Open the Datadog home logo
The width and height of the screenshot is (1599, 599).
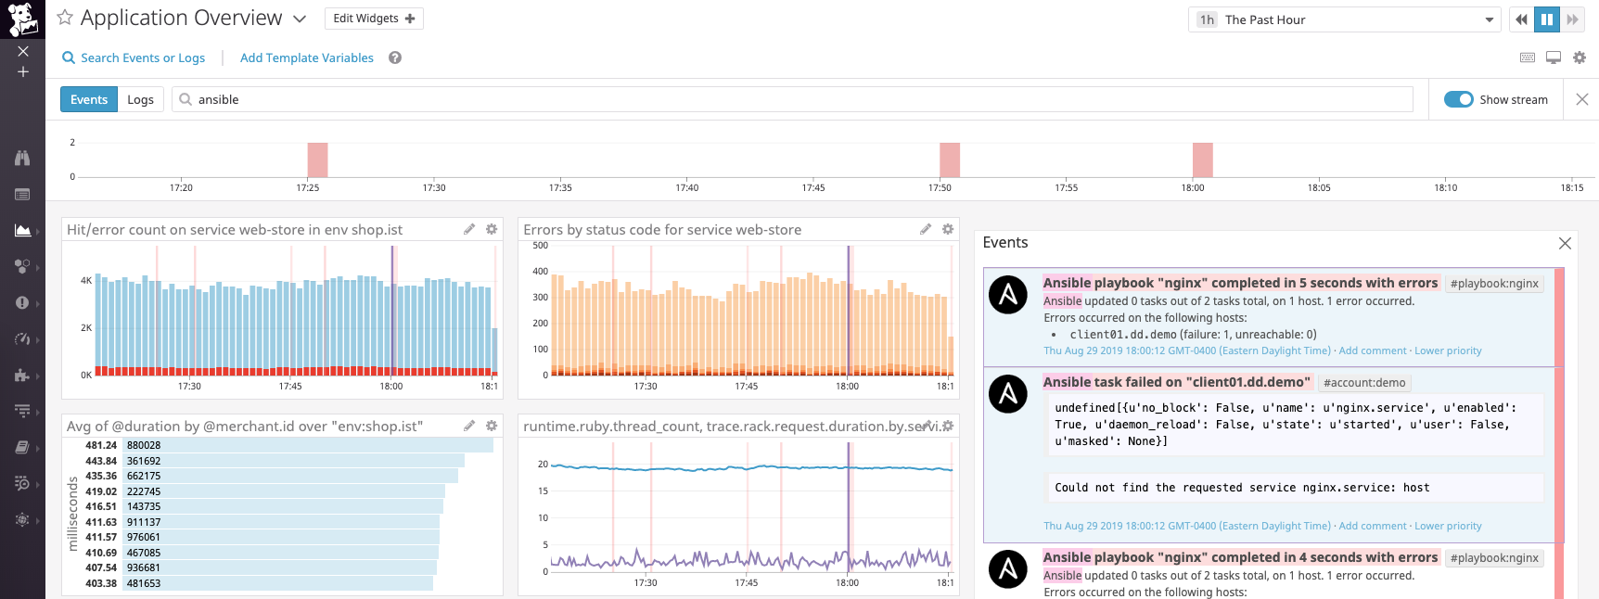click(x=22, y=19)
